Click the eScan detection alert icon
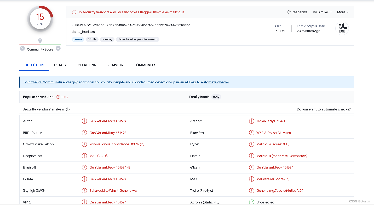Screen dimensions: 374x205 (x=251, y=167)
